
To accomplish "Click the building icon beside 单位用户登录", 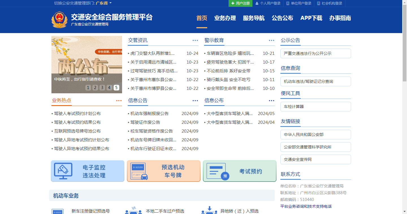I will [288, 3].
